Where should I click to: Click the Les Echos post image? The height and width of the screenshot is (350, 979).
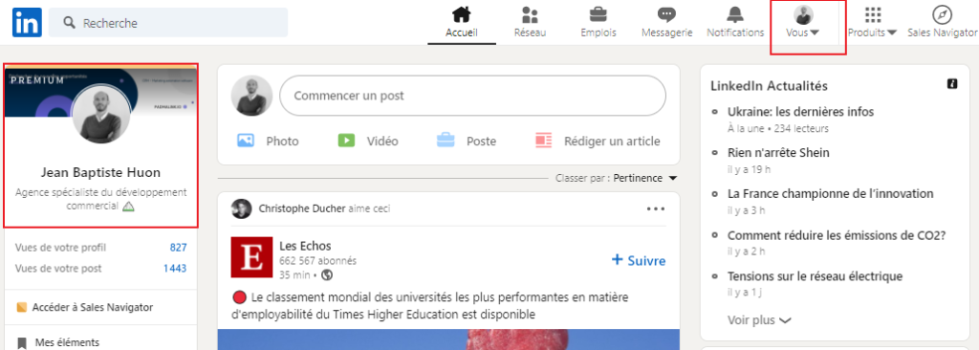pos(448,339)
